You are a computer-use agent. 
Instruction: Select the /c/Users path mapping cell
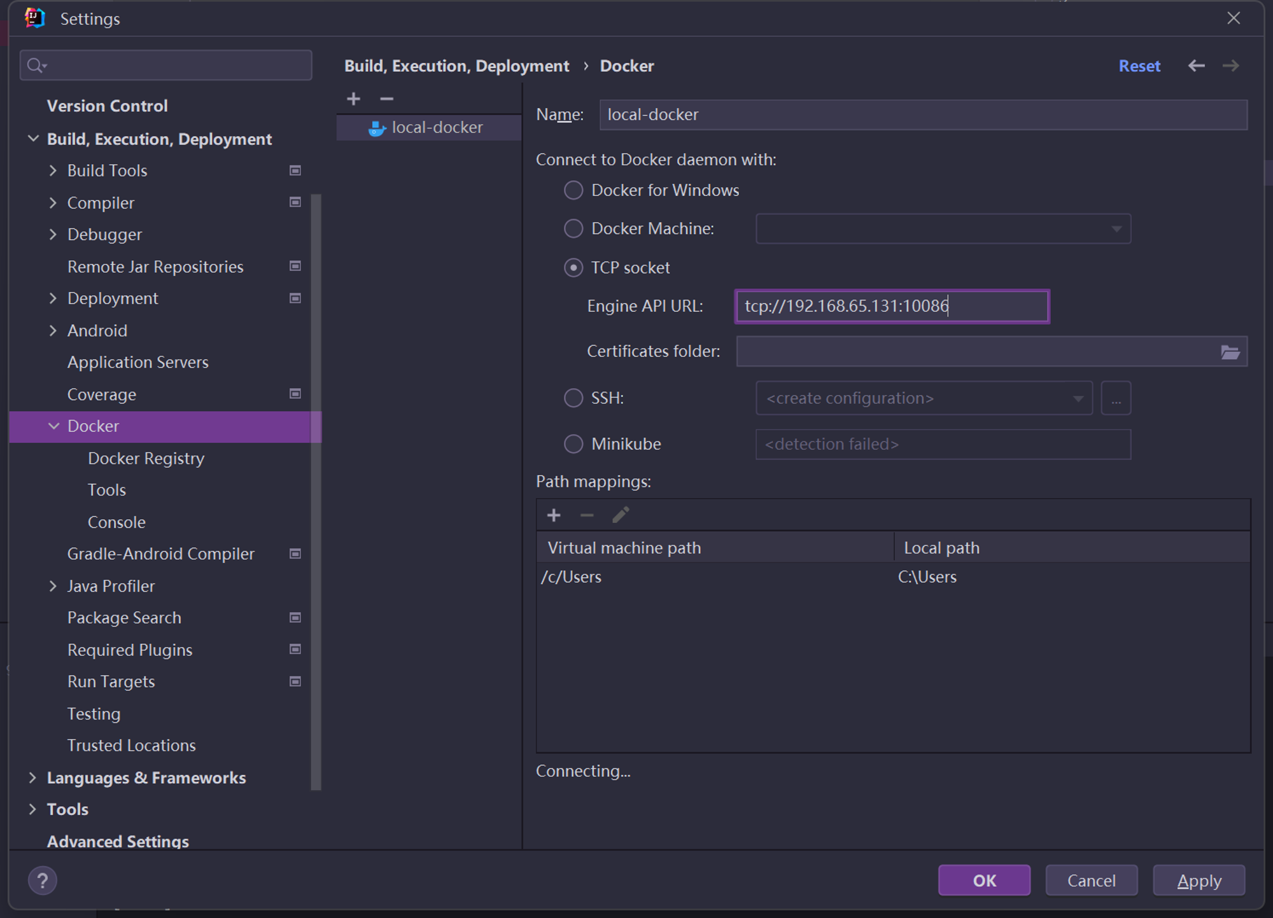point(715,577)
